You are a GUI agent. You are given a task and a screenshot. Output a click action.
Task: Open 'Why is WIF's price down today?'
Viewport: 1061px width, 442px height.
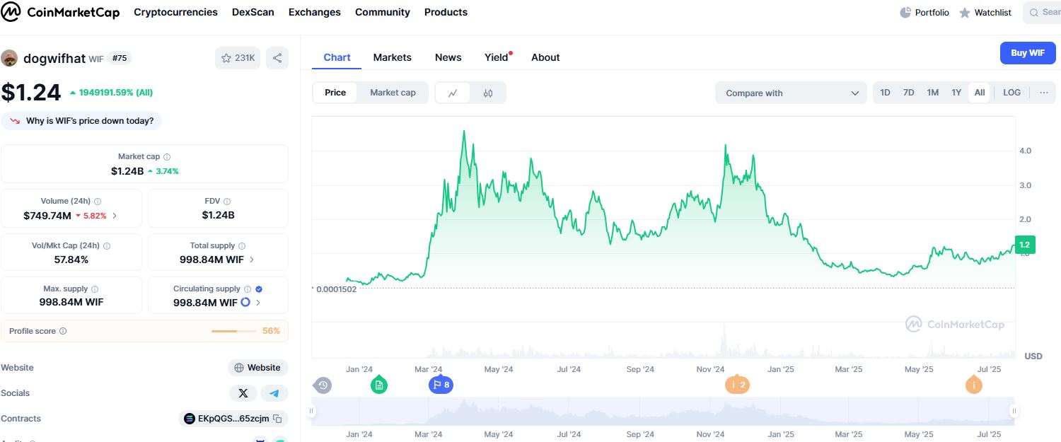(x=81, y=121)
